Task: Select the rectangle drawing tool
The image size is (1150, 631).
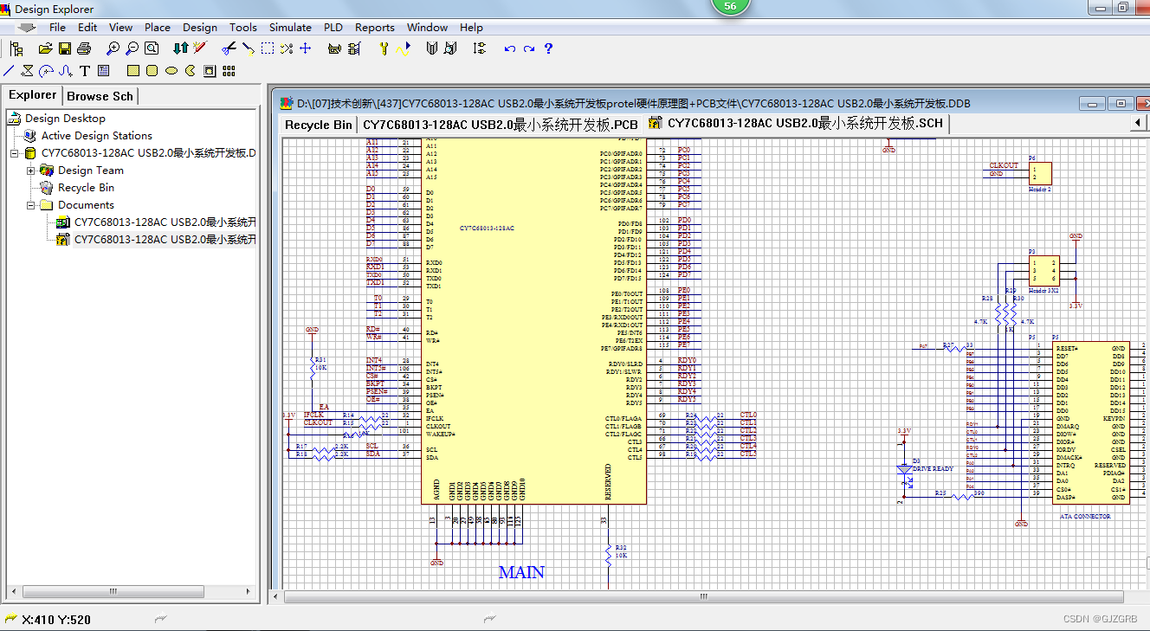Action: tap(132, 70)
